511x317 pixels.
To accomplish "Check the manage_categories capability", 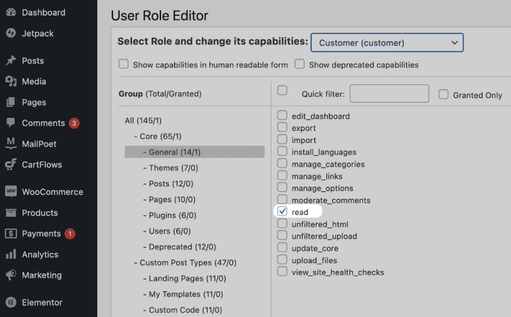I will pyautogui.click(x=282, y=163).
